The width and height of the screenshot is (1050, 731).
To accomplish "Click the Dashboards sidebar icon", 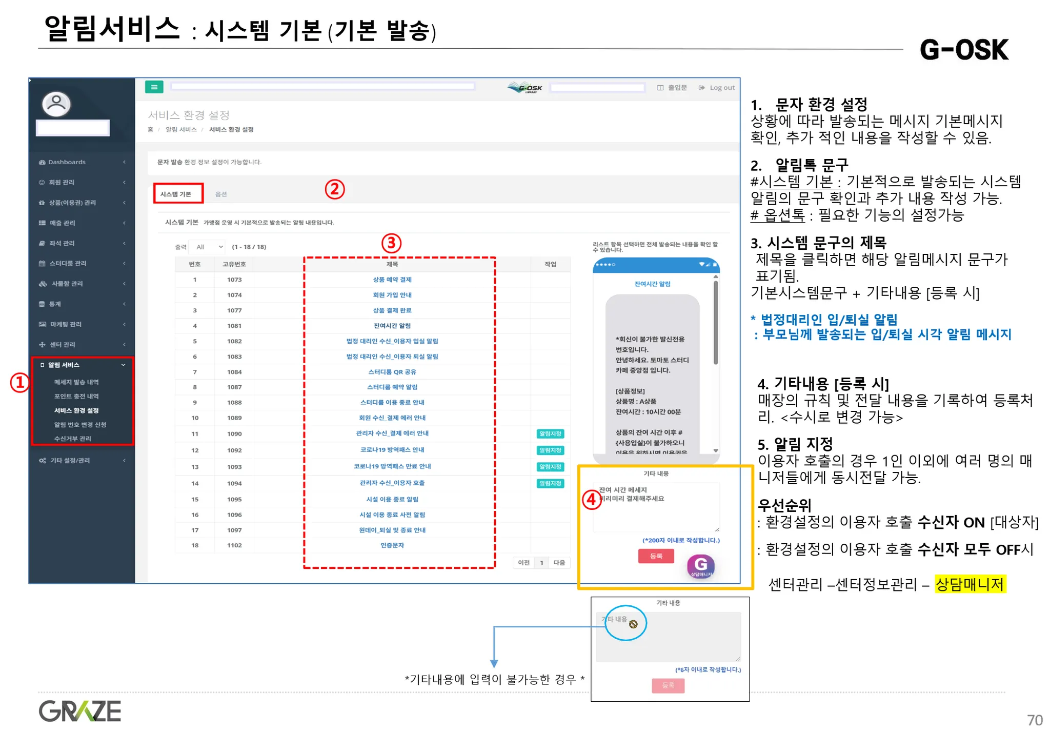I will click(x=42, y=162).
